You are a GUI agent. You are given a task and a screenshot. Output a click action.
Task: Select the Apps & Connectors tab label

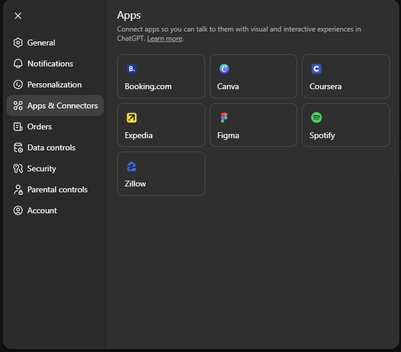pos(62,106)
